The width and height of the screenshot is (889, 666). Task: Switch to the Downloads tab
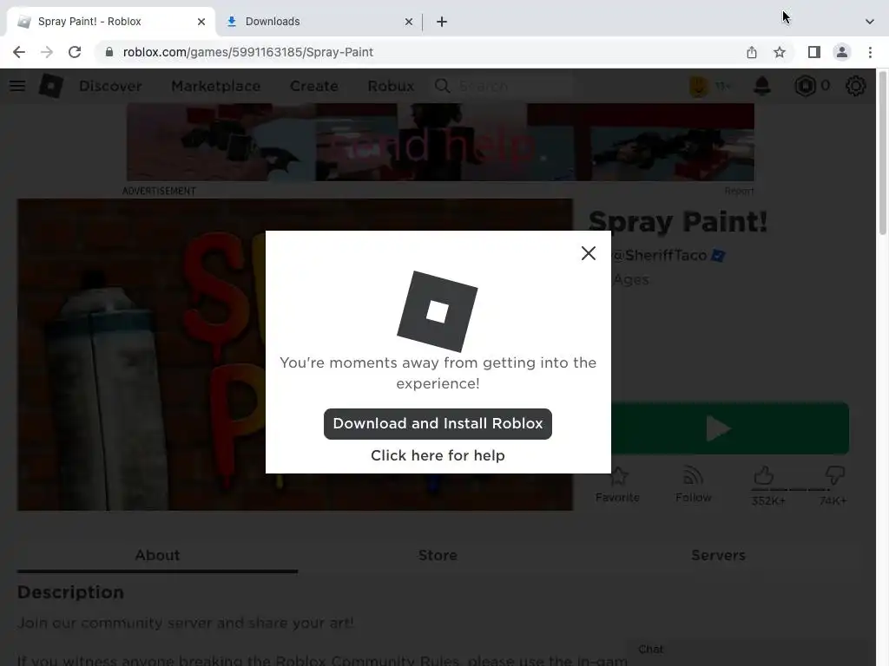click(318, 22)
